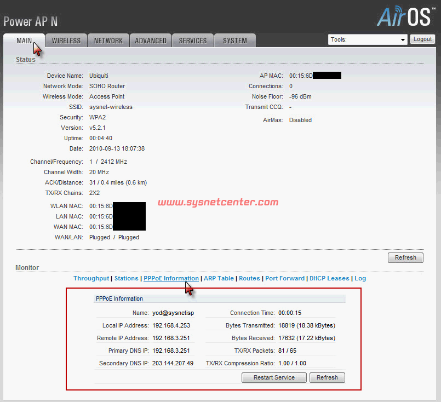Click the AirOS logo

(405, 17)
